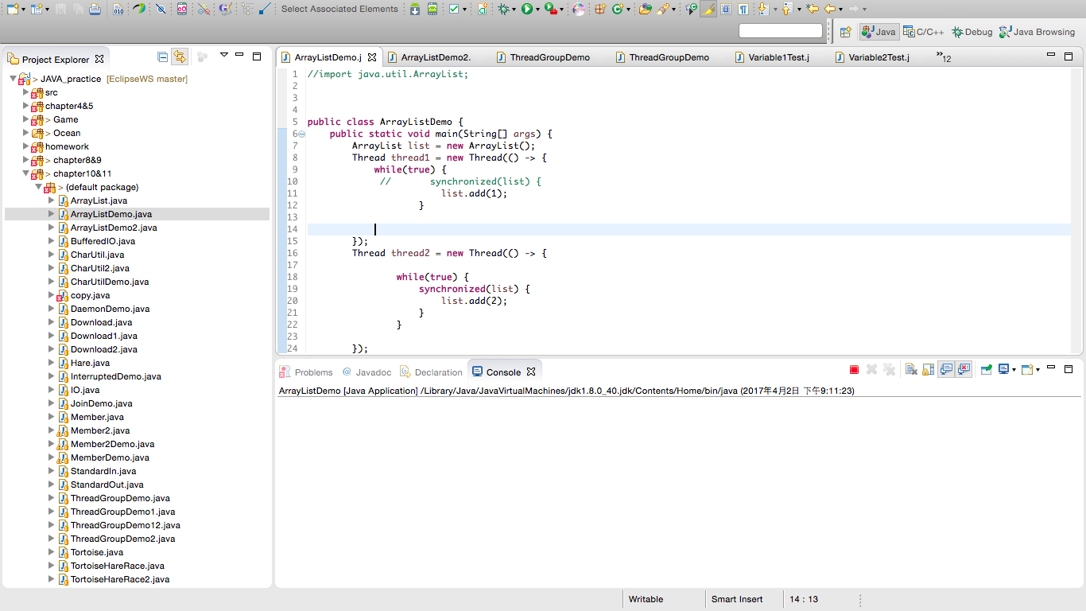Click the Writable status bar entry
Viewport: 1086px width, 611px height.
point(646,599)
